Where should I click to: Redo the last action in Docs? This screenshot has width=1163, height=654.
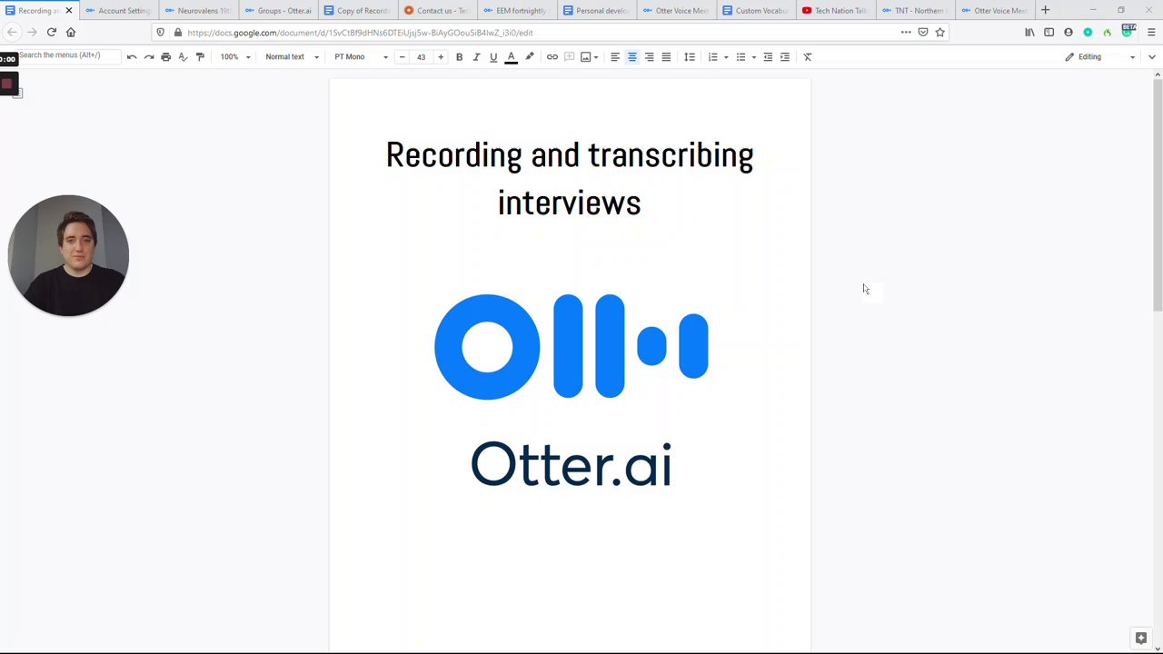click(149, 56)
